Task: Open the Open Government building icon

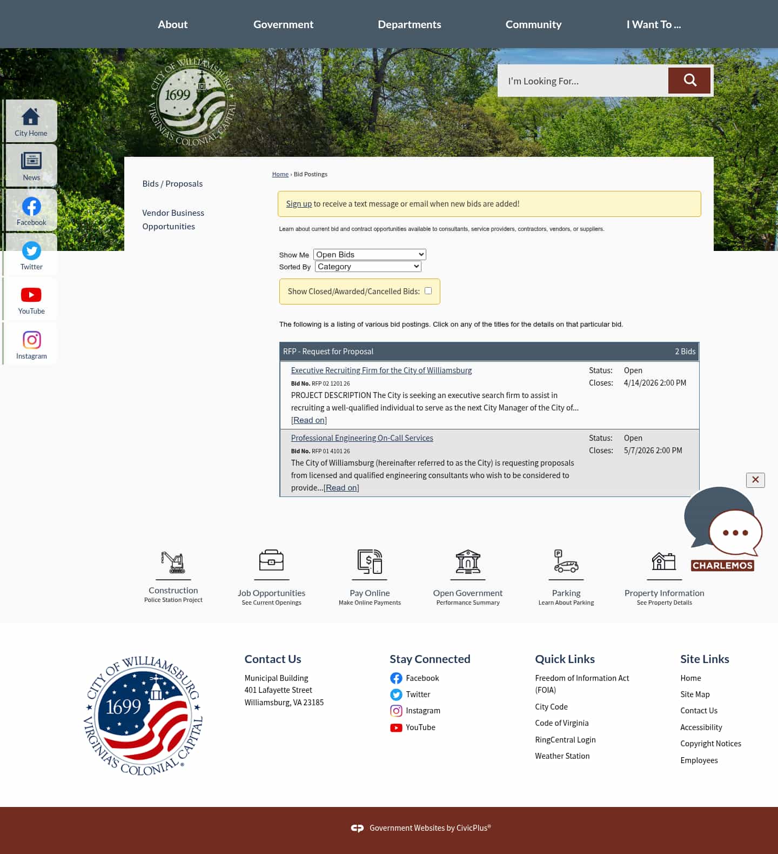Action: pyautogui.click(x=468, y=561)
